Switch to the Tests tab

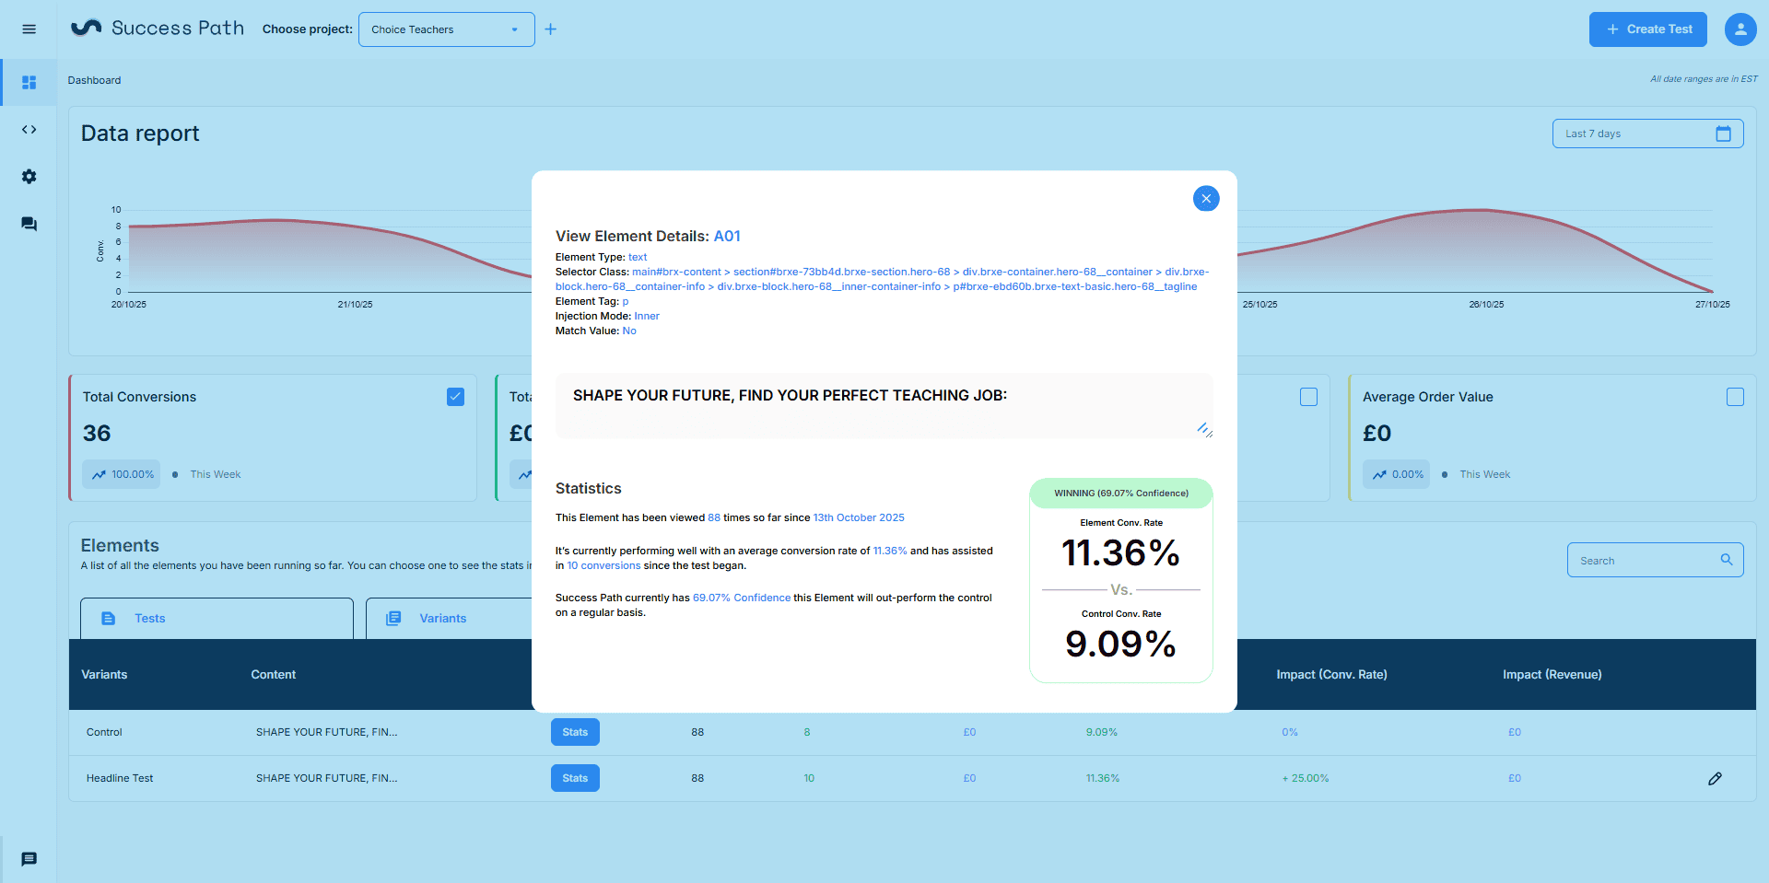(x=217, y=619)
